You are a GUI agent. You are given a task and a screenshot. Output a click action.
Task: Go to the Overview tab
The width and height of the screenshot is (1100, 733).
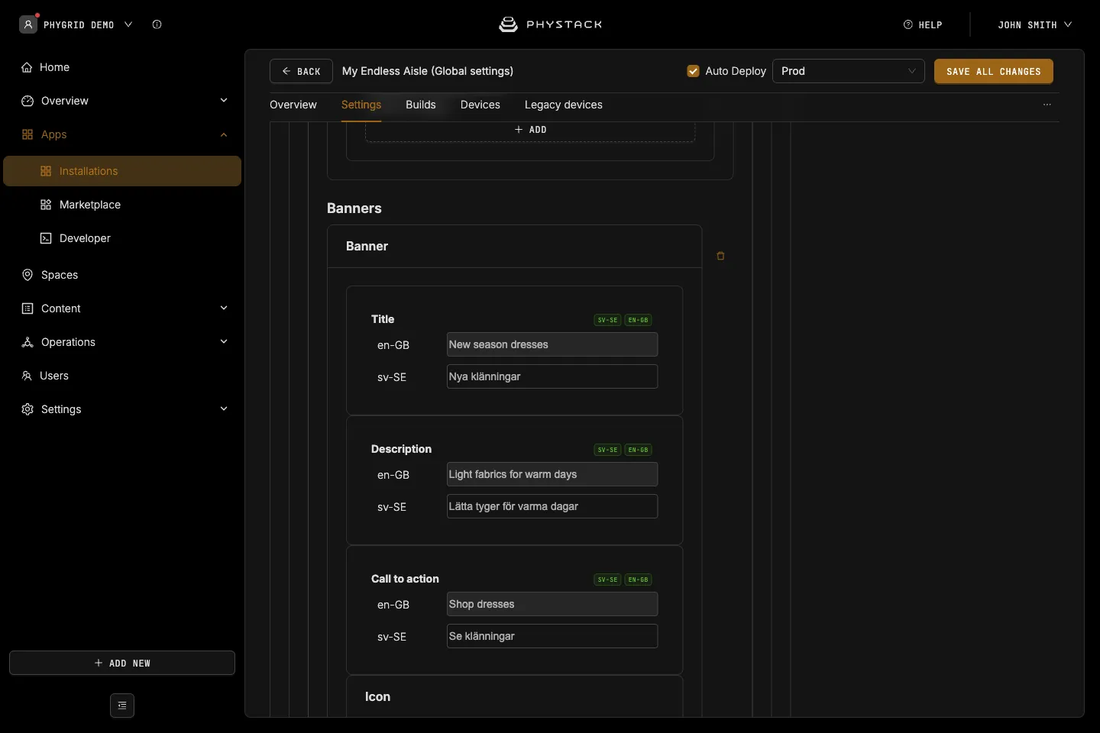(293, 105)
